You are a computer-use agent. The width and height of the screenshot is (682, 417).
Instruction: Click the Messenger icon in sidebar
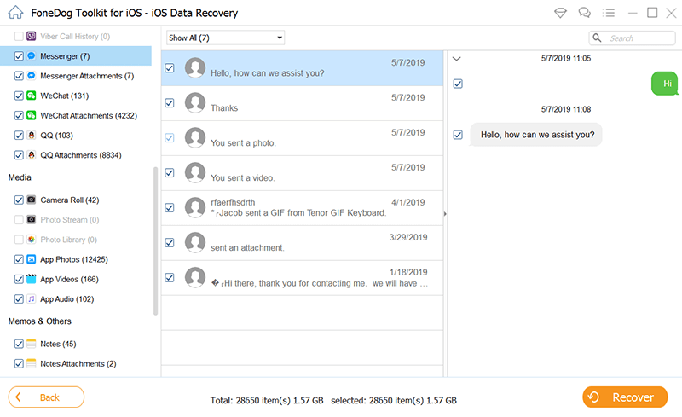(32, 55)
